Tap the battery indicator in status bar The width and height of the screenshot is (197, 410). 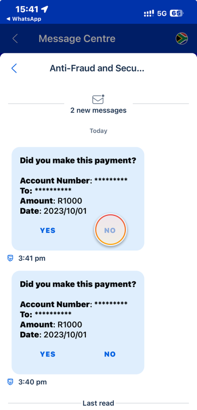tap(177, 13)
